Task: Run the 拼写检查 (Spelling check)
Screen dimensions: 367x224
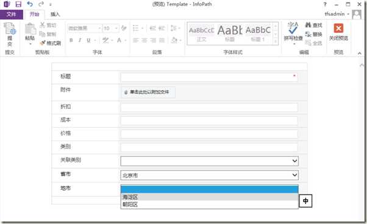Action: (x=293, y=33)
